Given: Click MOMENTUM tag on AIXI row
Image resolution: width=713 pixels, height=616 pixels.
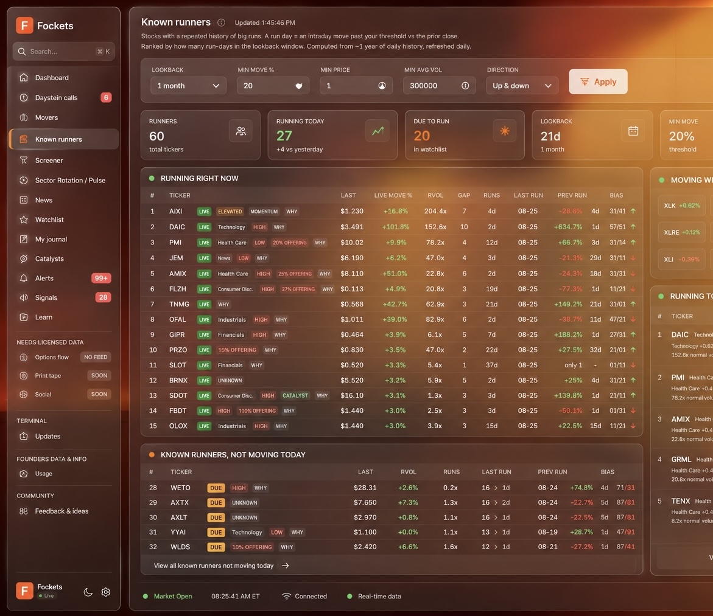Looking at the screenshot, I should click(x=264, y=212).
